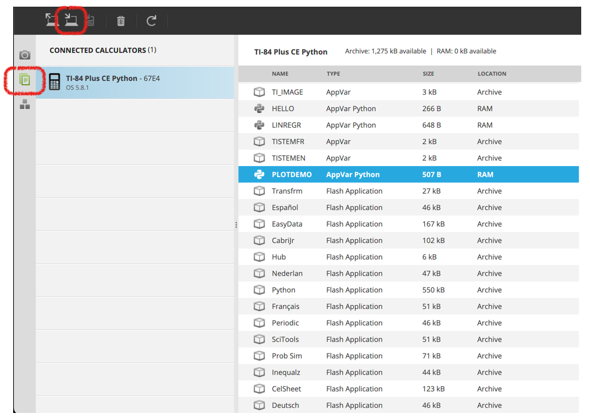Image resolution: width=590 pixels, height=419 pixels.
Task: Select the Inequalz application name
Action: click(286, 373)
